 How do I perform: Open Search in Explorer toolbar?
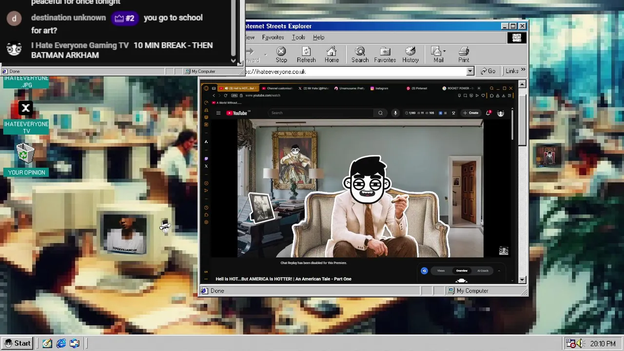tap(360, 55)
